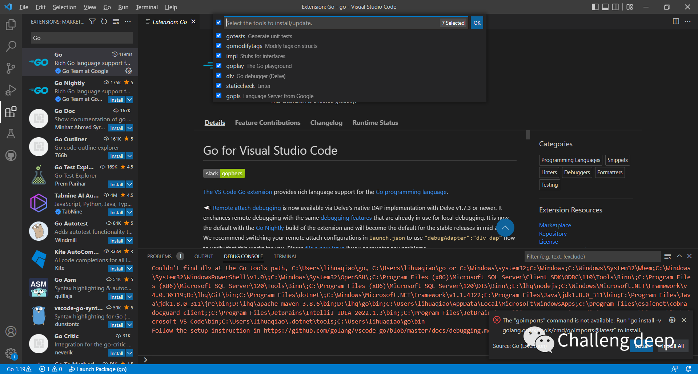Split the editor right
698x374 pixels.
pyautogui.click(x=676, y=21)
